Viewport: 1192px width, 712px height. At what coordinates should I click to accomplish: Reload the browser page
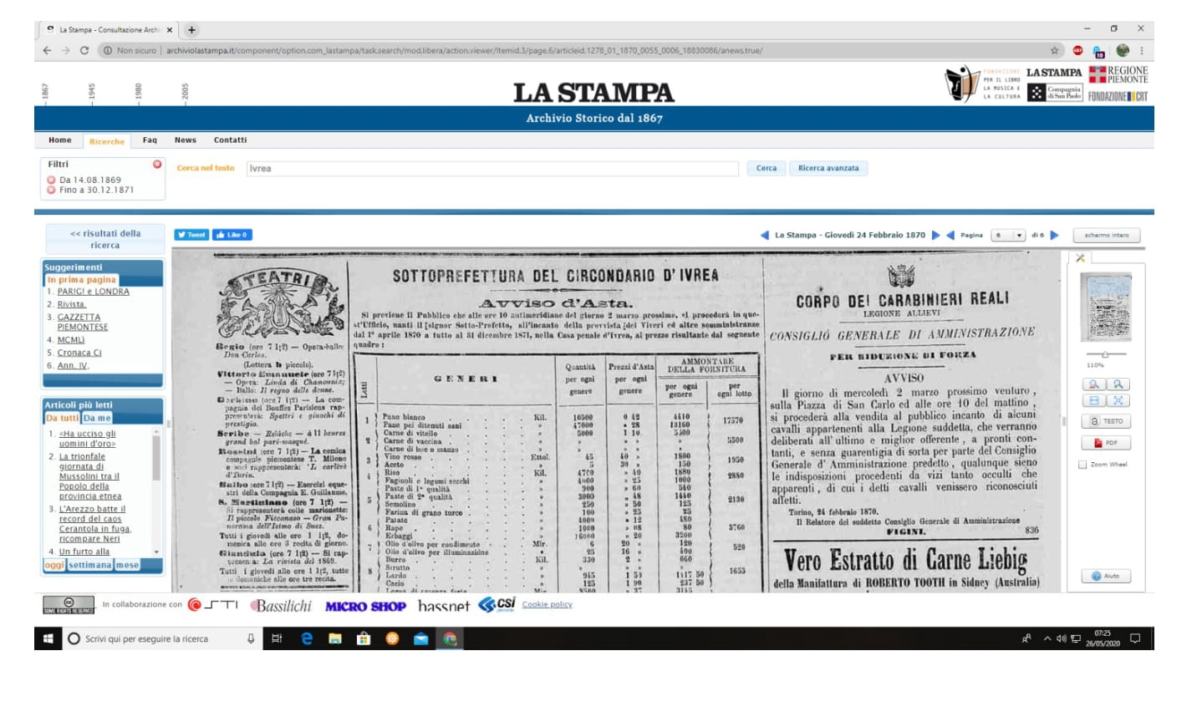coord(84,51)
